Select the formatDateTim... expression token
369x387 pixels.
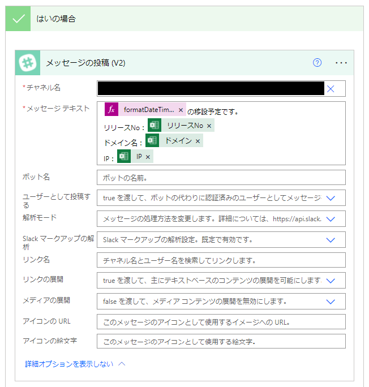click(149, 110)
